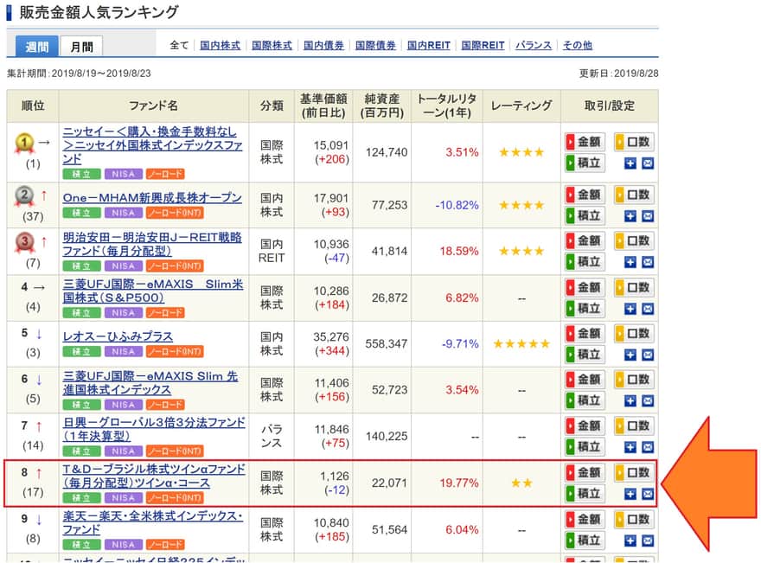Click 積立 button for One－MHAM新興成長株オープン
This screenshot has height=563, width=761.
585,215
